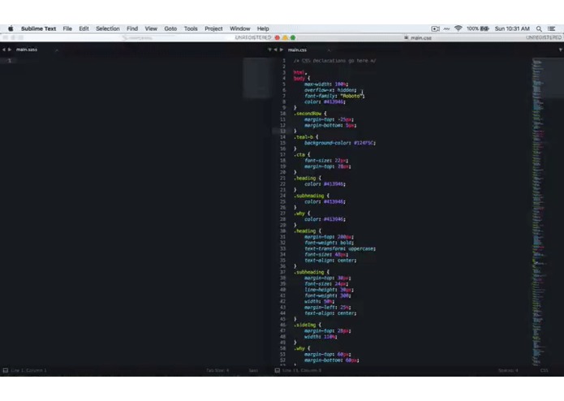The width and height of the screenshot is (564, 401).
Task: Place cursor on line 1 of main.sass
Action: coord(130,61)
